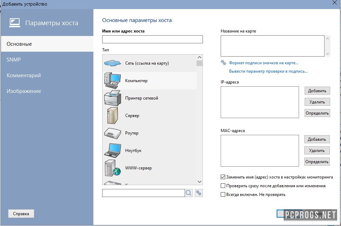The height and width of the screenshot is (226, 341).
Task: Choose the Ноутбук laptop icon
Action: click(113, 151)
